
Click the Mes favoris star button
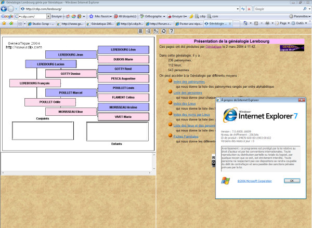[x=100, y=16]
